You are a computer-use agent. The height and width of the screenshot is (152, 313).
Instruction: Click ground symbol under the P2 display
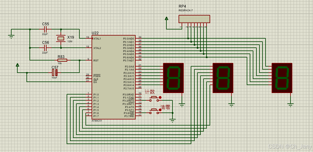(182, 105)
